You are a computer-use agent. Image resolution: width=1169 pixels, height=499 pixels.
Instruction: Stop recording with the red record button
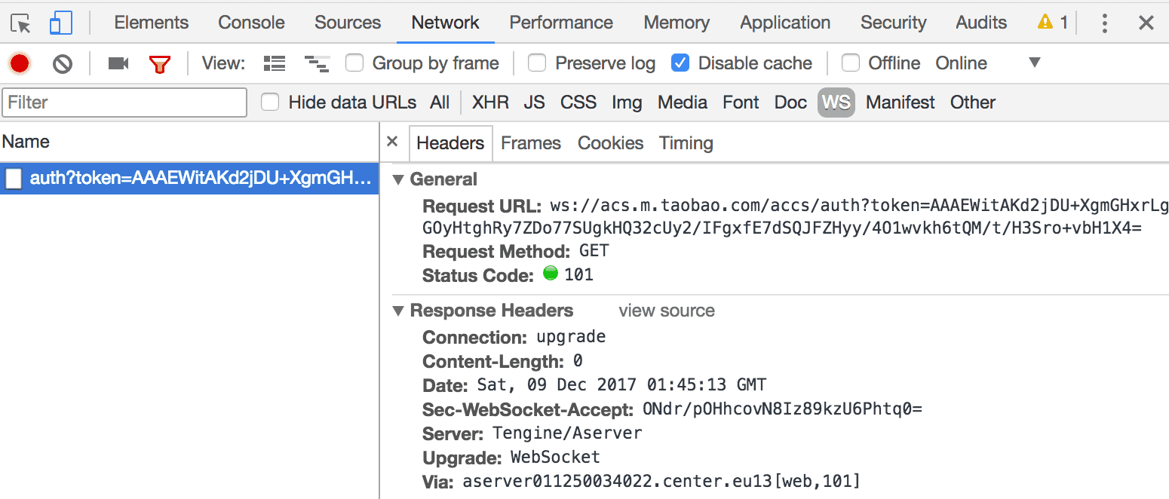click(x=20, y=63)
